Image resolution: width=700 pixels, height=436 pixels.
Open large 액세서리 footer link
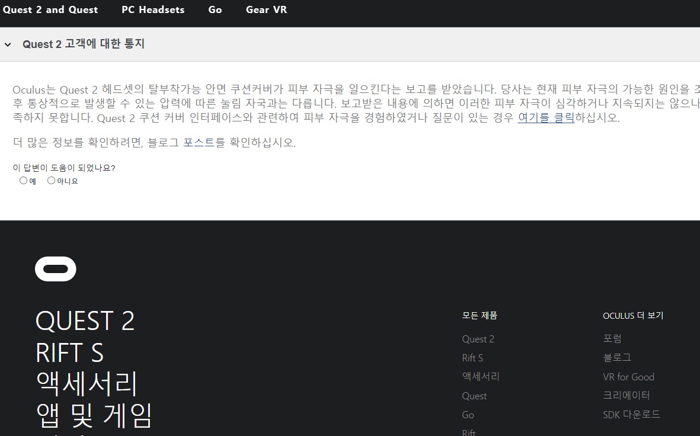tap(87, 384)
